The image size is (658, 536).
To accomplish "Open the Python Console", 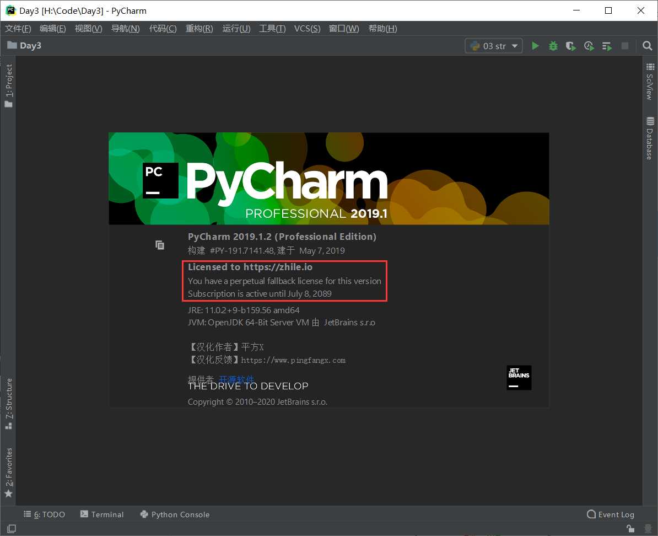I will [x=175, y=514].
